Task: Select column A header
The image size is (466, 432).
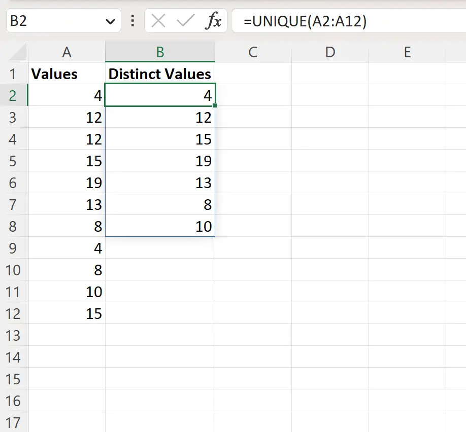Action: coord(66,52)
